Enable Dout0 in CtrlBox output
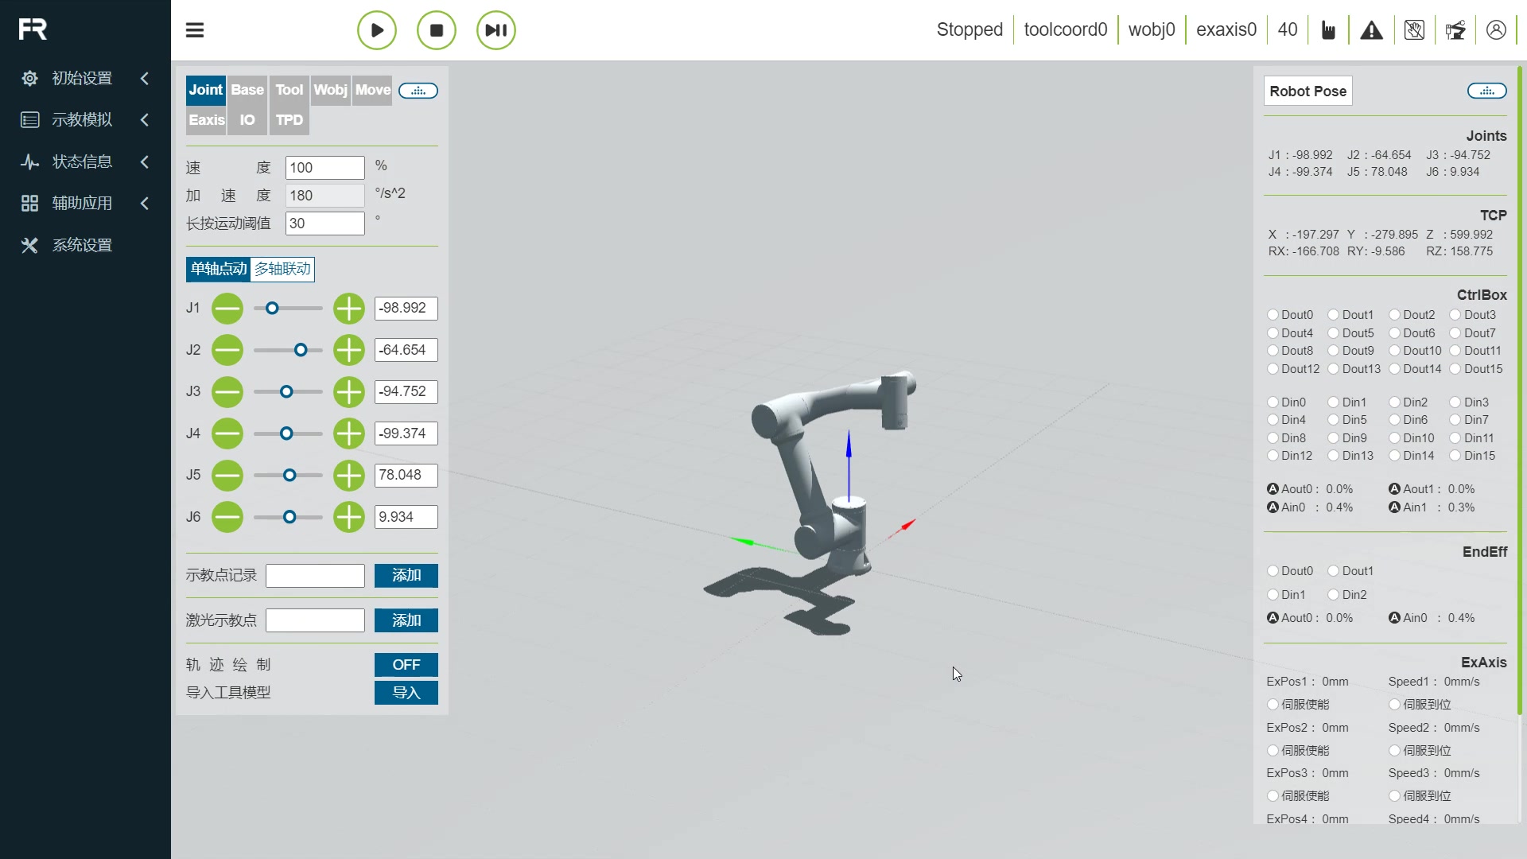The image size is (1527, 859). click(x=1273, y=315)
